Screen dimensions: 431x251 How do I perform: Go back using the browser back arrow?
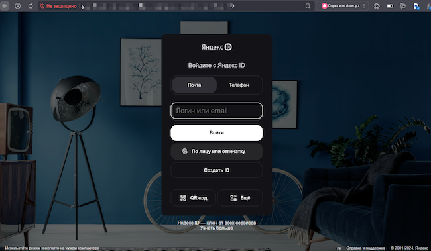click(x=5, y=6)
